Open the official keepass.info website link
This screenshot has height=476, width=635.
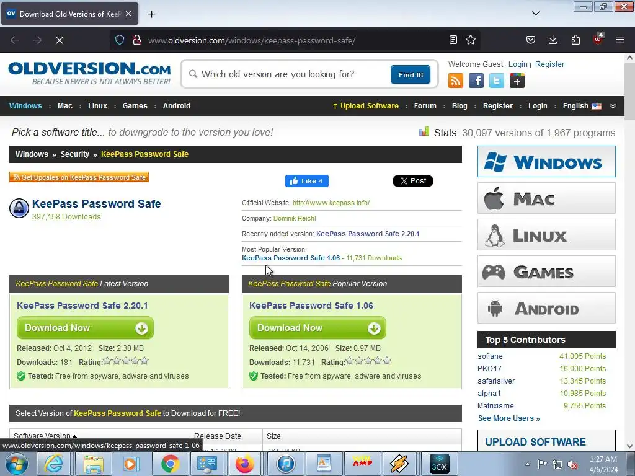point(331,203)
